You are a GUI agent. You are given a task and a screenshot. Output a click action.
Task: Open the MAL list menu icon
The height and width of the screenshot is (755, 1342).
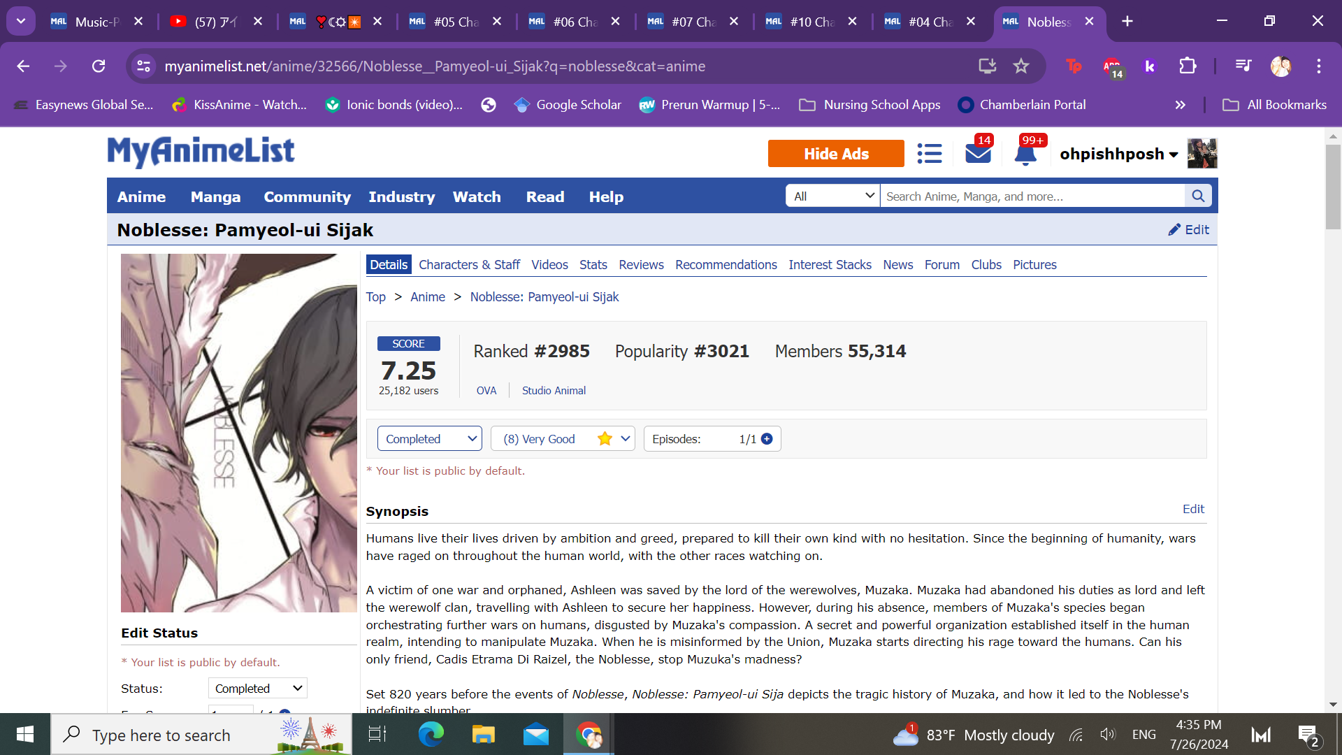[x=929, y=154]
